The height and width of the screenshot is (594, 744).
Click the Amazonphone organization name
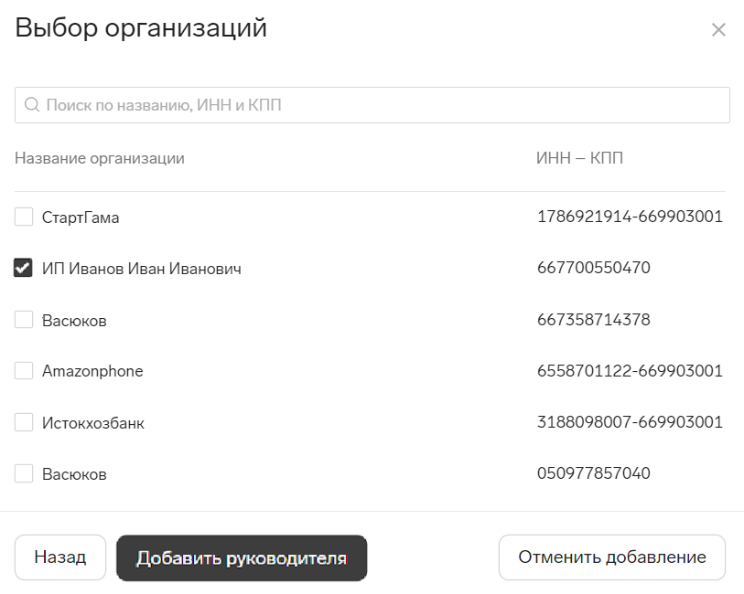click(92, 371)
